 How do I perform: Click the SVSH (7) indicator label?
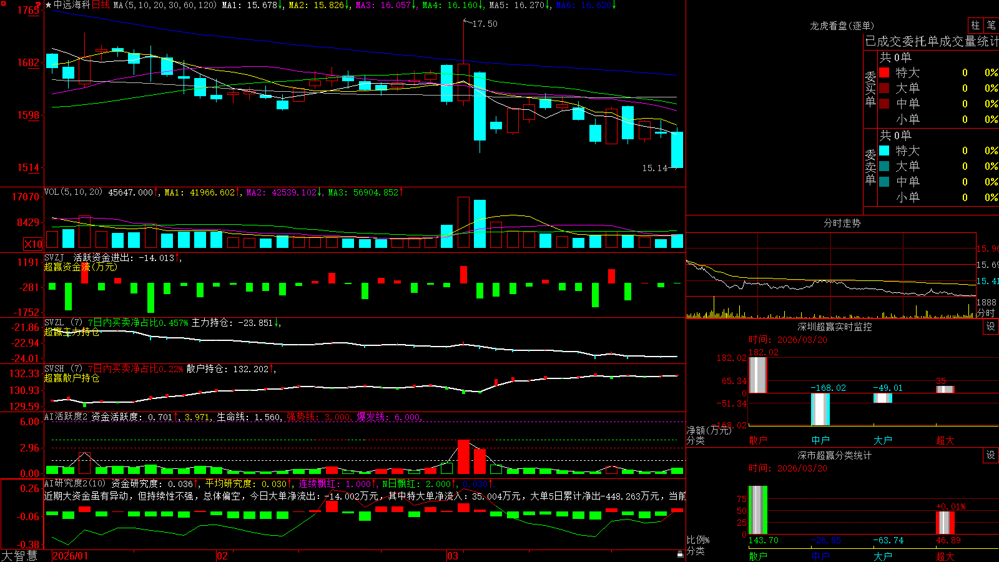click(x=64, y=369)
